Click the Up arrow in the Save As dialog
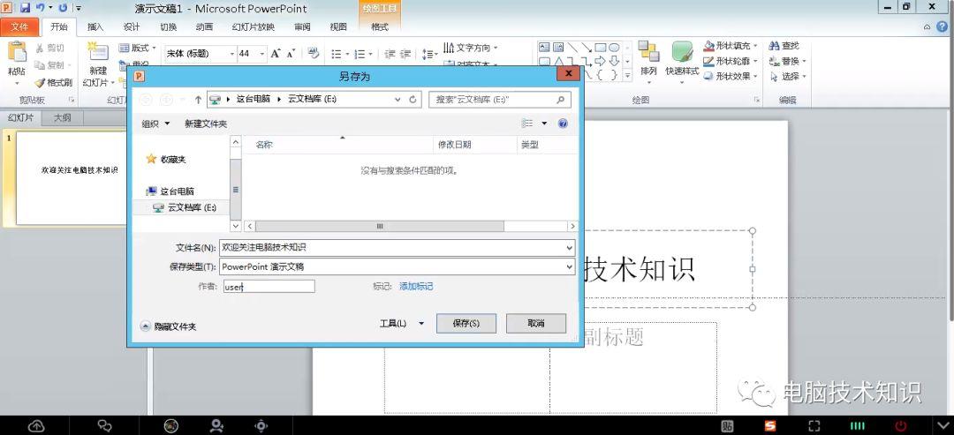 pos(198,100)
